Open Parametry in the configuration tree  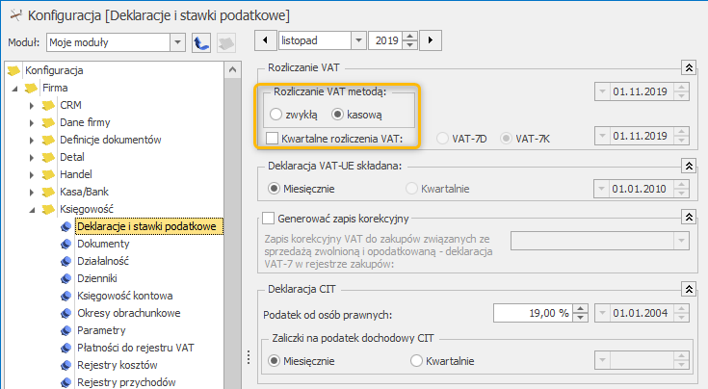[101, 330]
